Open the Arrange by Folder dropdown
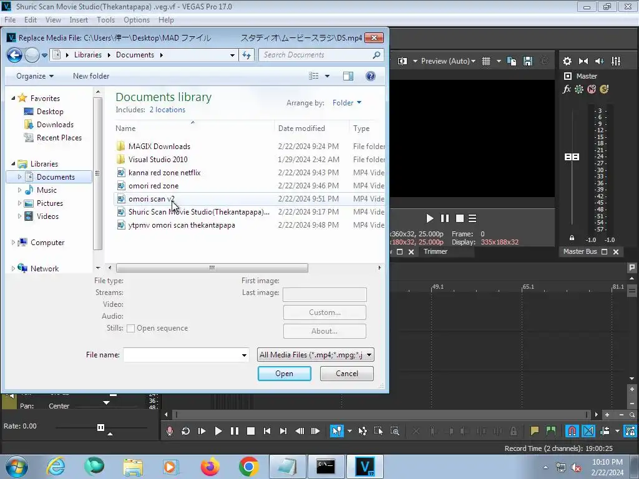The height and width of the screenshot is (479, 639). (x=347, y=103)
